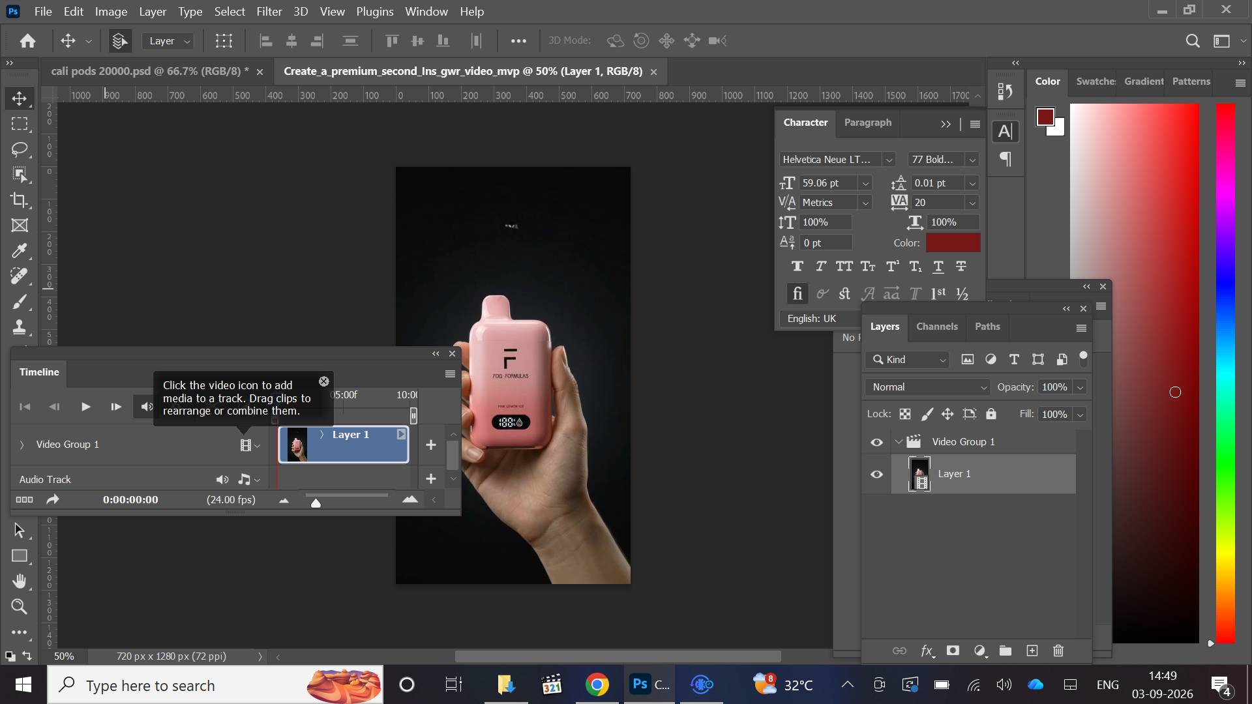Create a new layer with plus icon
Image resolution: width=1252 pixels, height=704 pixels.
[1032, 651]
